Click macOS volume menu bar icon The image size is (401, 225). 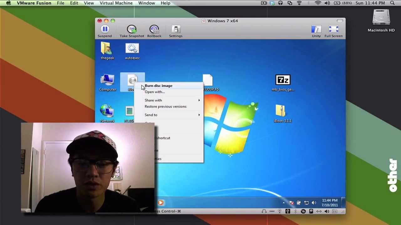click(327, 3)
